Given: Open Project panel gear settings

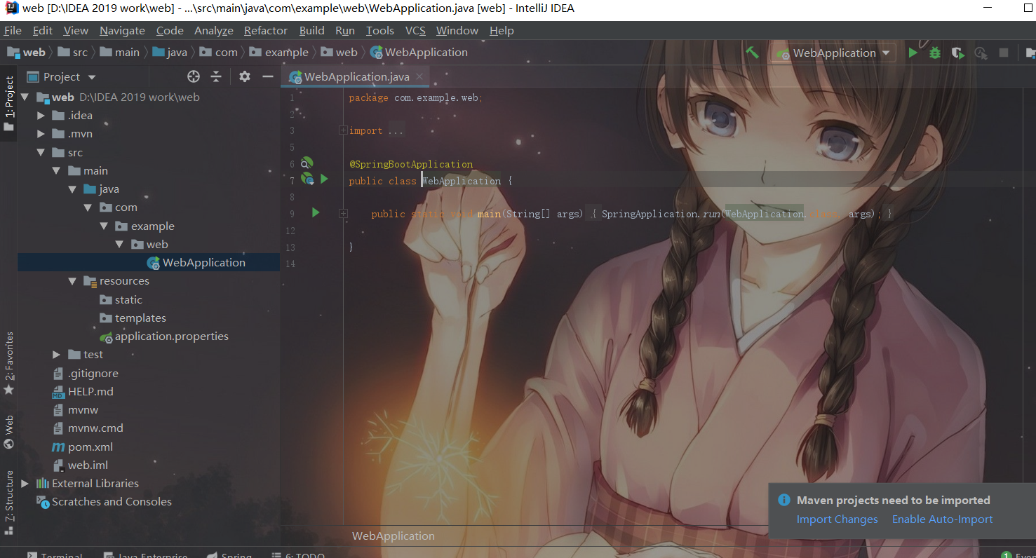Looking at the screenshot, I should coord(244,76).
